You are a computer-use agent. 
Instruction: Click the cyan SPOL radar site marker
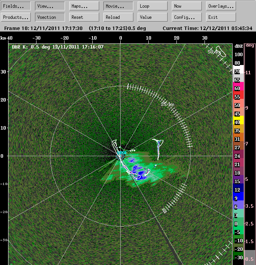[x=122, y=153]
